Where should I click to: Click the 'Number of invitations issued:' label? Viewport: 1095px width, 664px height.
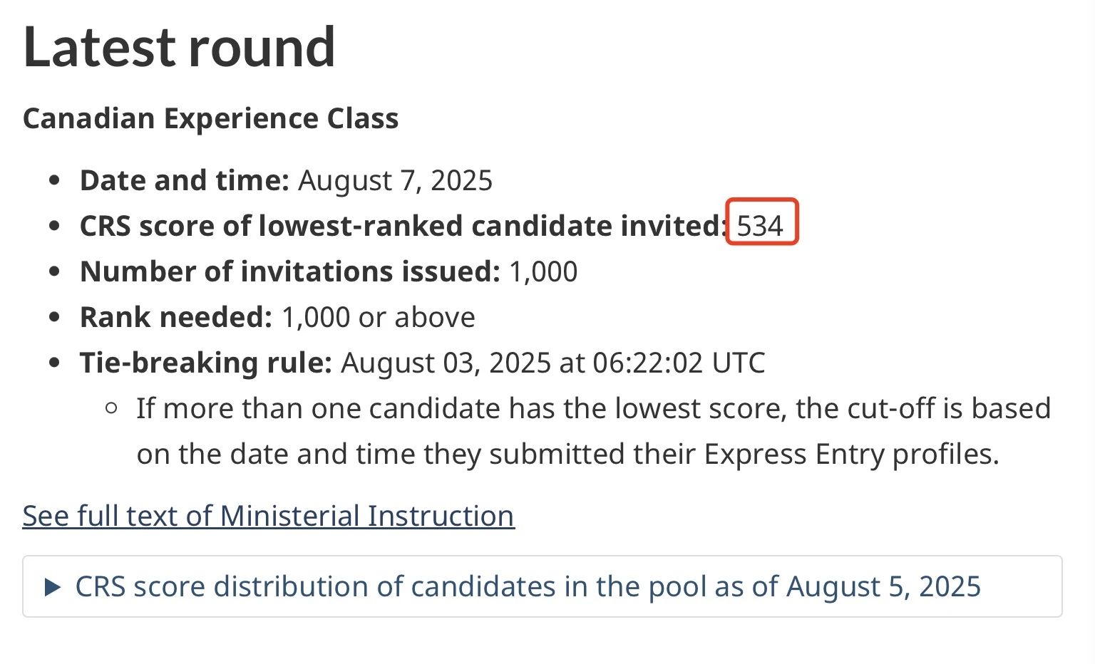click(x=290, y=271)
